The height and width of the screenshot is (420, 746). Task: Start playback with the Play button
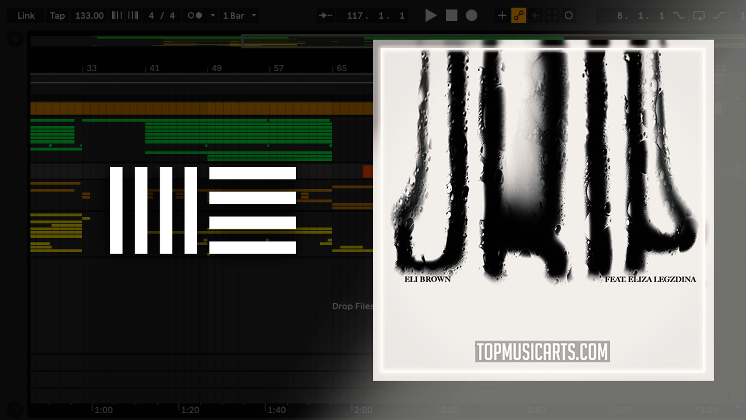pos(431,16)
